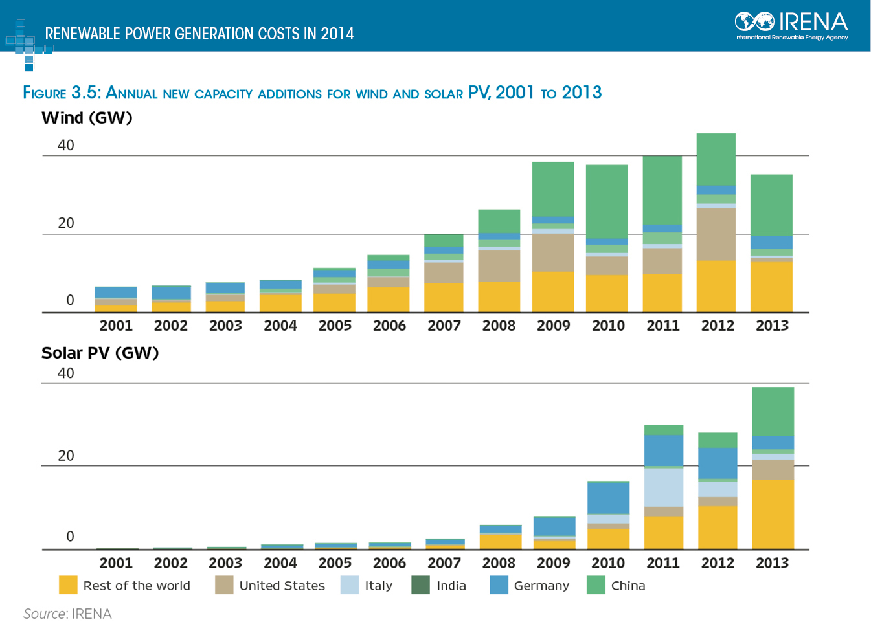Pick the blue Germany legend swatch
This screenshot has width=871, height=633.
pos(499,585)
